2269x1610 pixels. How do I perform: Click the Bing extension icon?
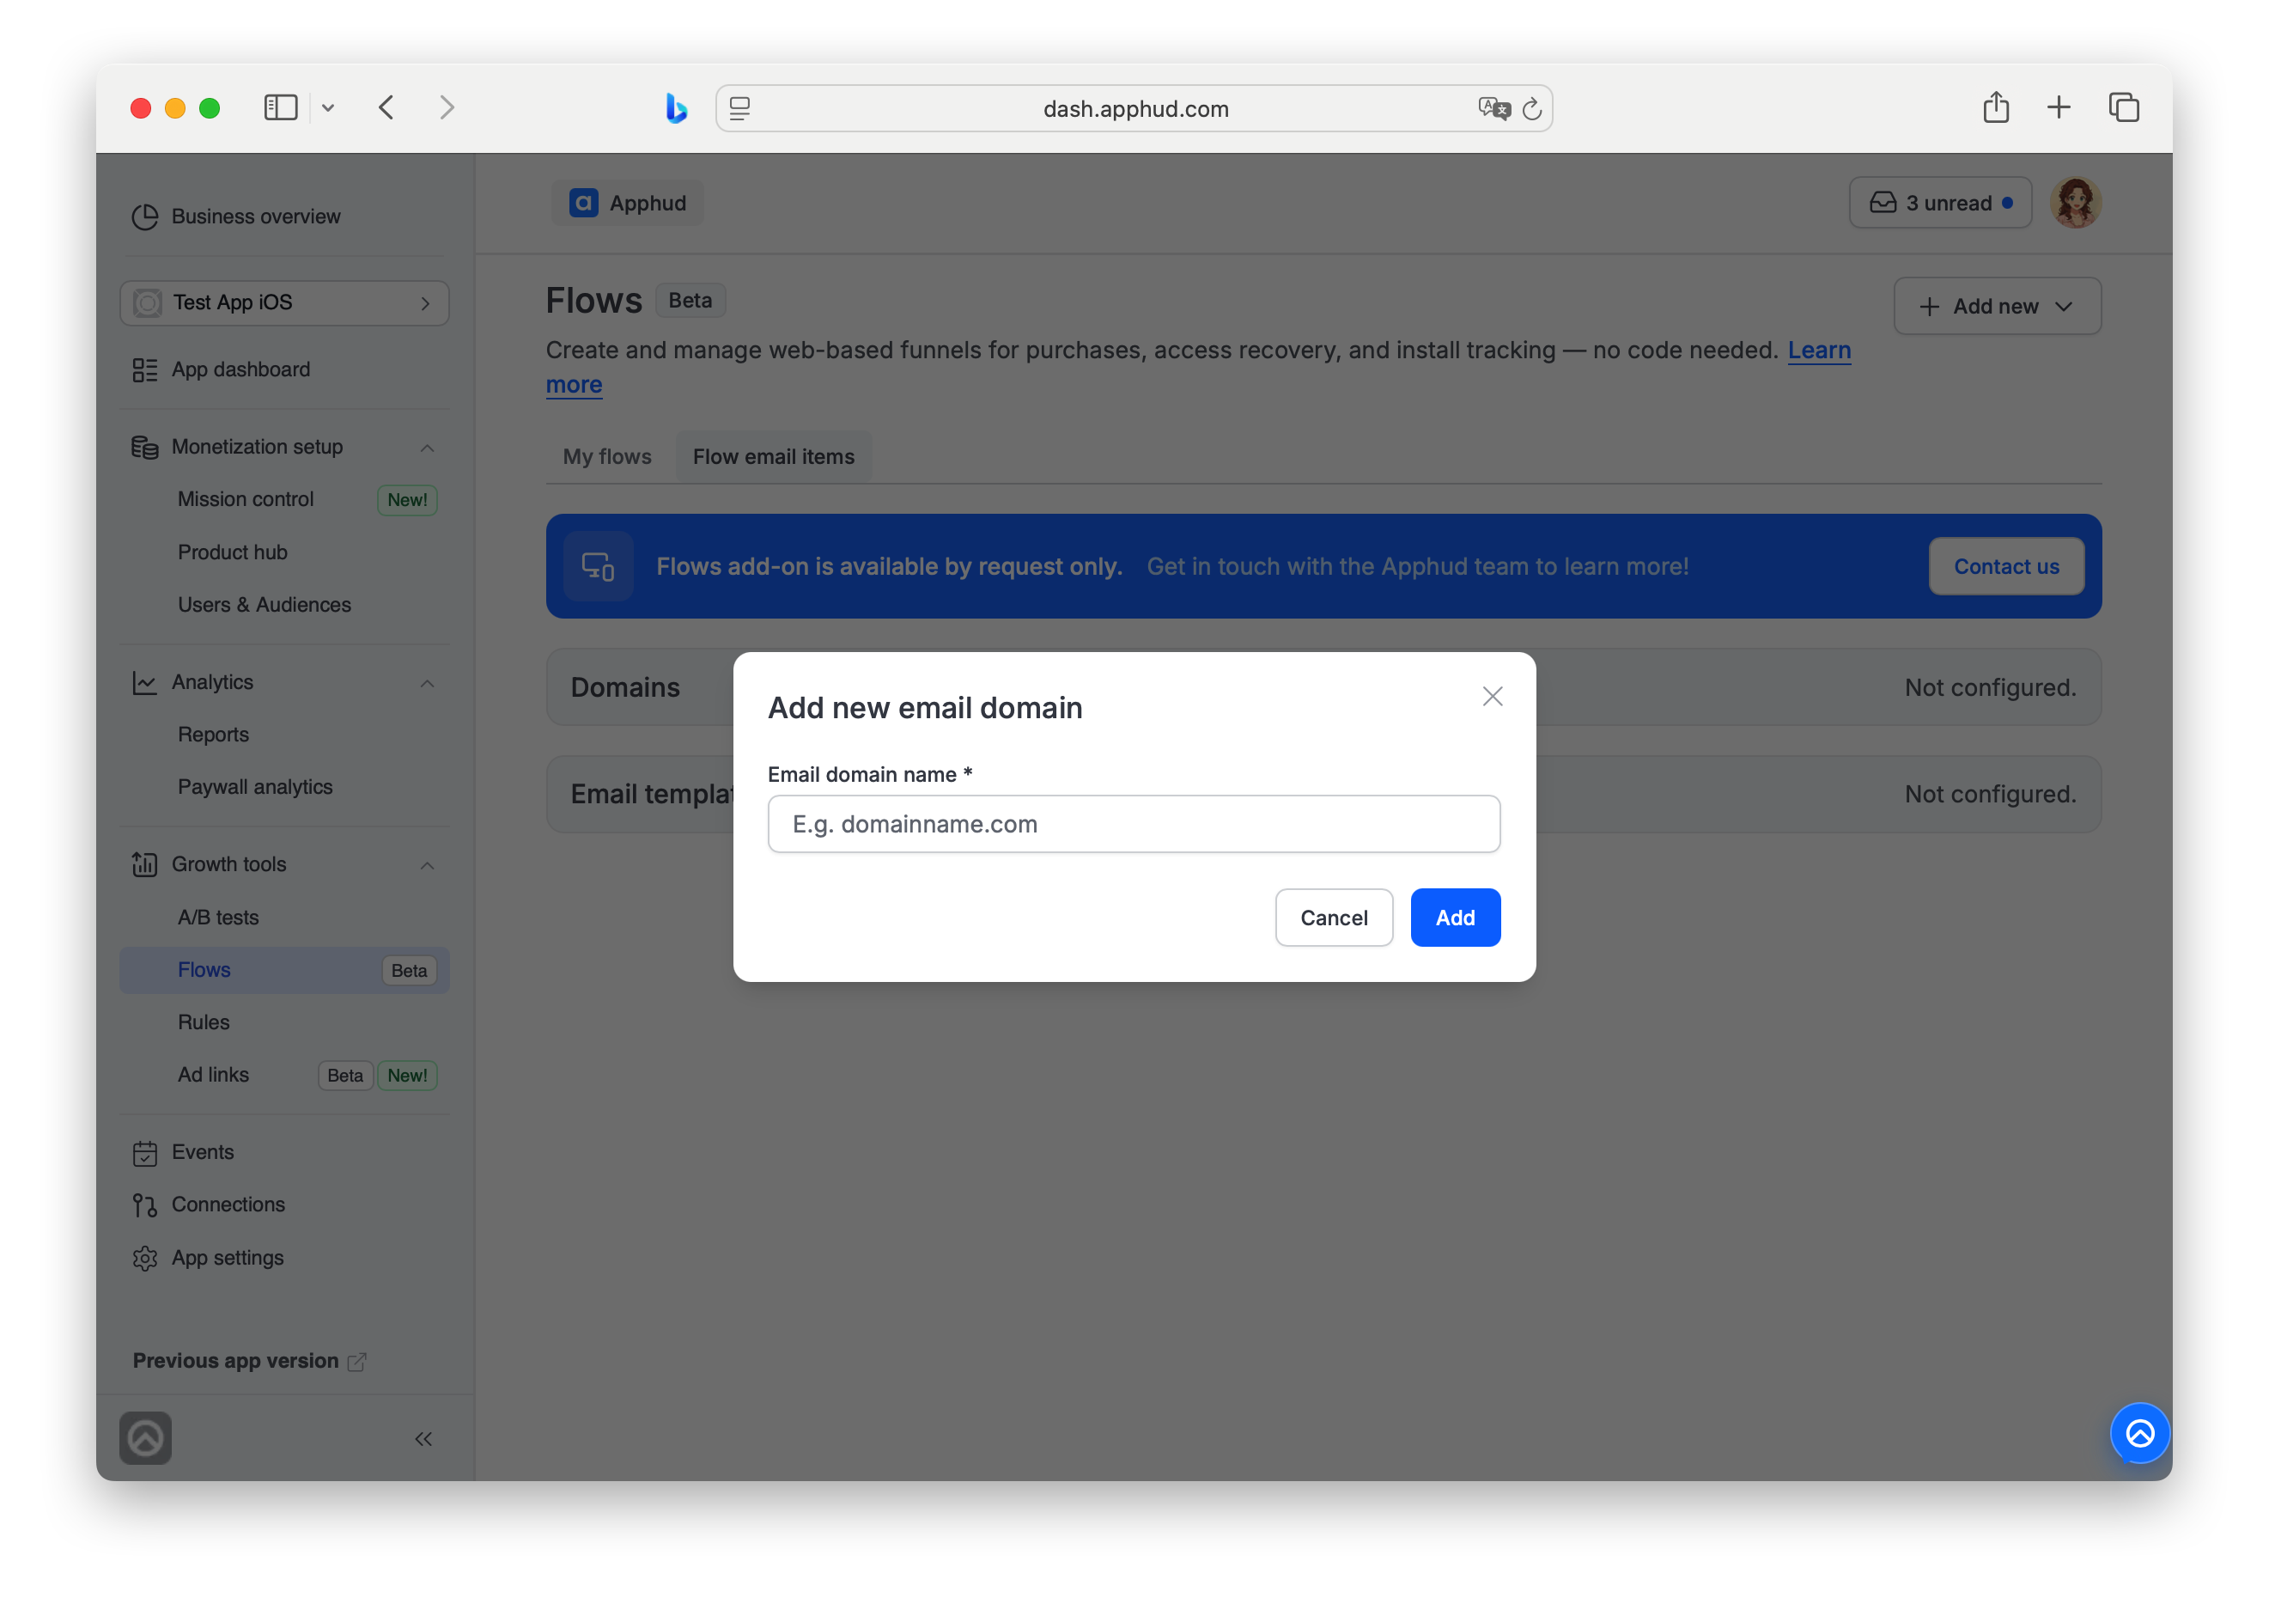[676, 108]
